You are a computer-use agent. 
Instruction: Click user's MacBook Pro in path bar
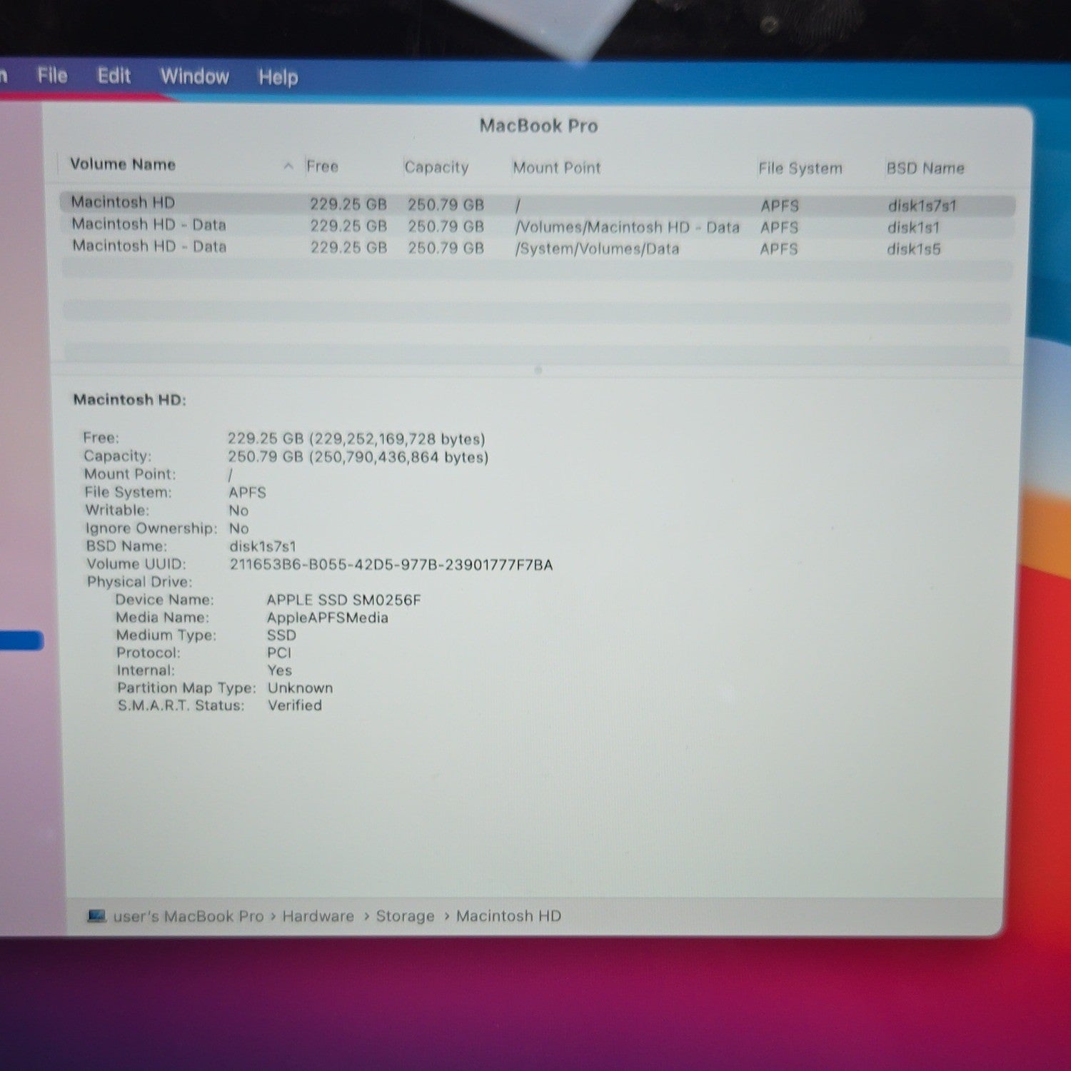tap(188, 916)
